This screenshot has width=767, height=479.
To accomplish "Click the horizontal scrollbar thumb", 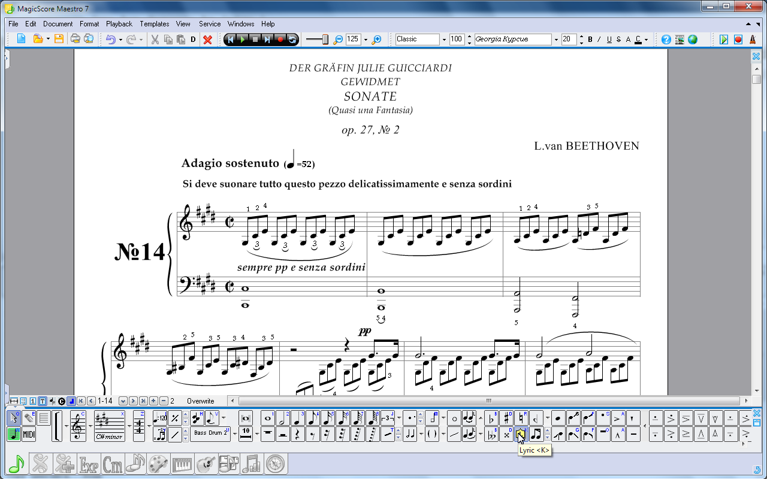I will [488, 401].
